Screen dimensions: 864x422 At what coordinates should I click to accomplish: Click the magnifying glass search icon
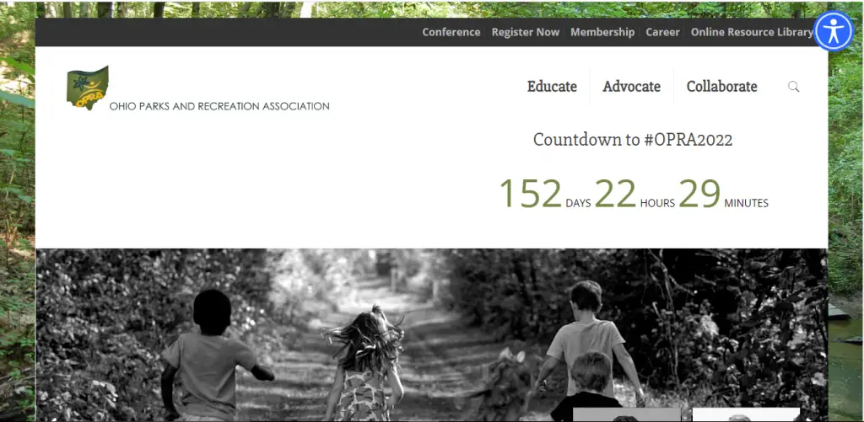pos(793,87)
